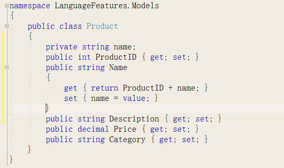Click the closing brace of Product class
The height and width of the screenshot is (168, 284).
click(29, 149)
